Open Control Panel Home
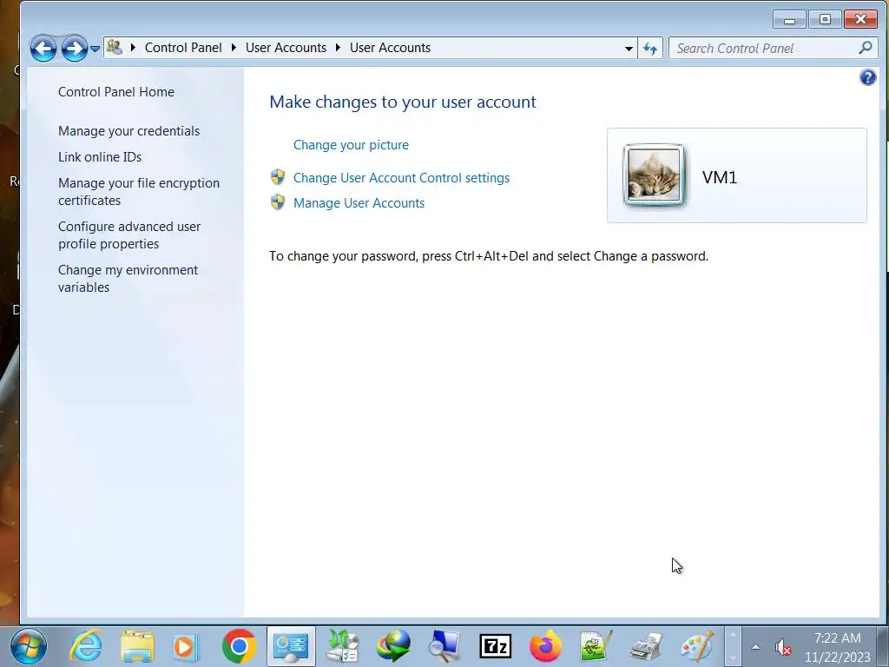The width and height of the screenshot is (889, 667). (x=116, y=92)
